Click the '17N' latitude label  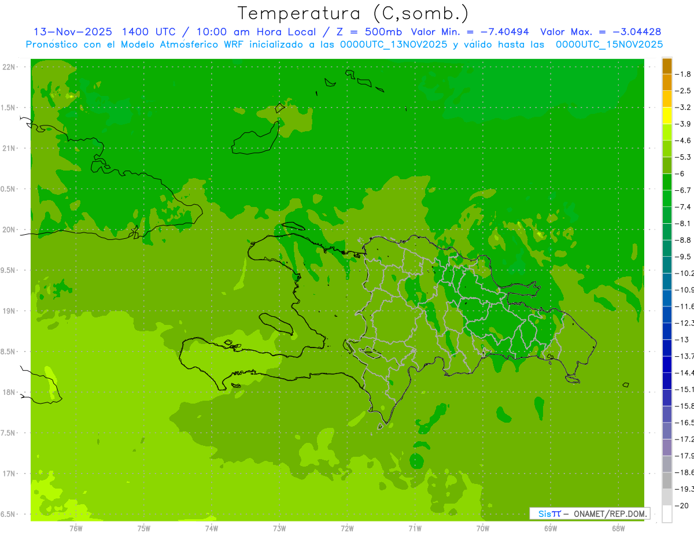9,474
